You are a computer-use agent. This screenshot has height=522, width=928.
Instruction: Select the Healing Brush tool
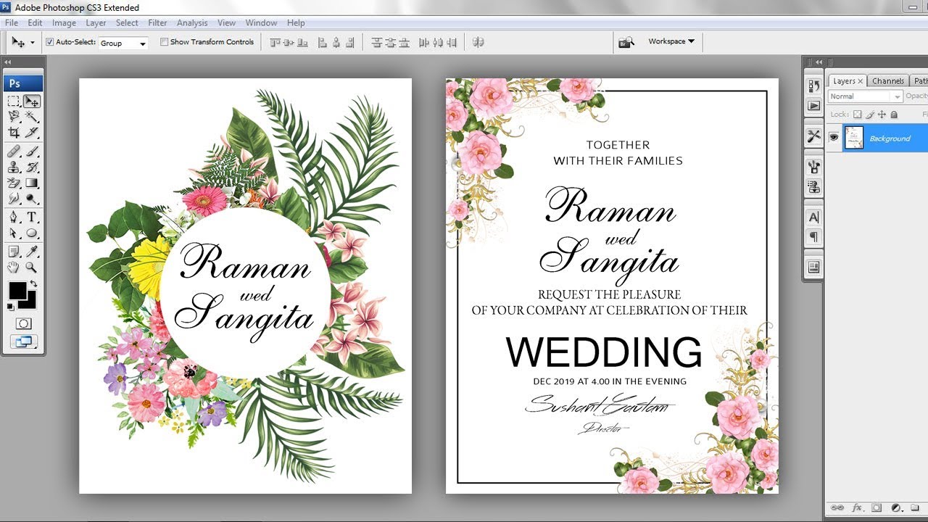(14, 152)
